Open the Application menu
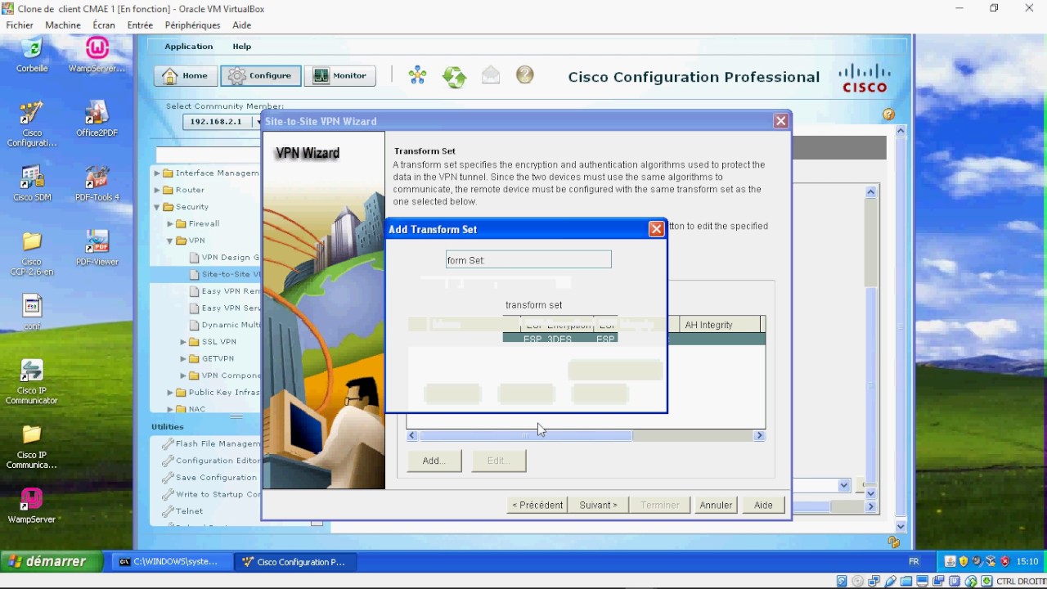This screenshot has height=589, width=1047. click(x=188, y=47)
